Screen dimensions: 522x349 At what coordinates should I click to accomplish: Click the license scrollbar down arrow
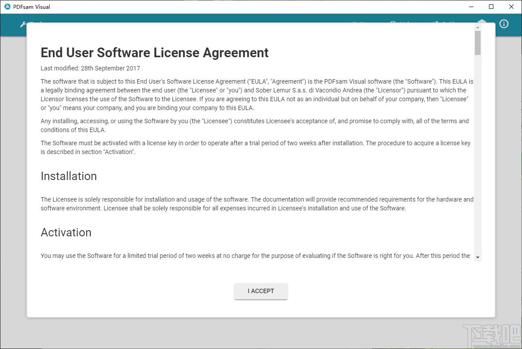[478, 257]
